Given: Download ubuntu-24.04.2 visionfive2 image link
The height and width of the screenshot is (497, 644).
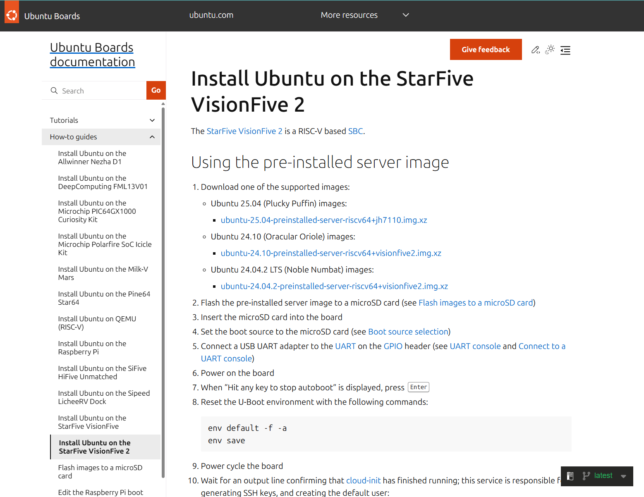Looking at the screenshot, I should pos(334,286).
